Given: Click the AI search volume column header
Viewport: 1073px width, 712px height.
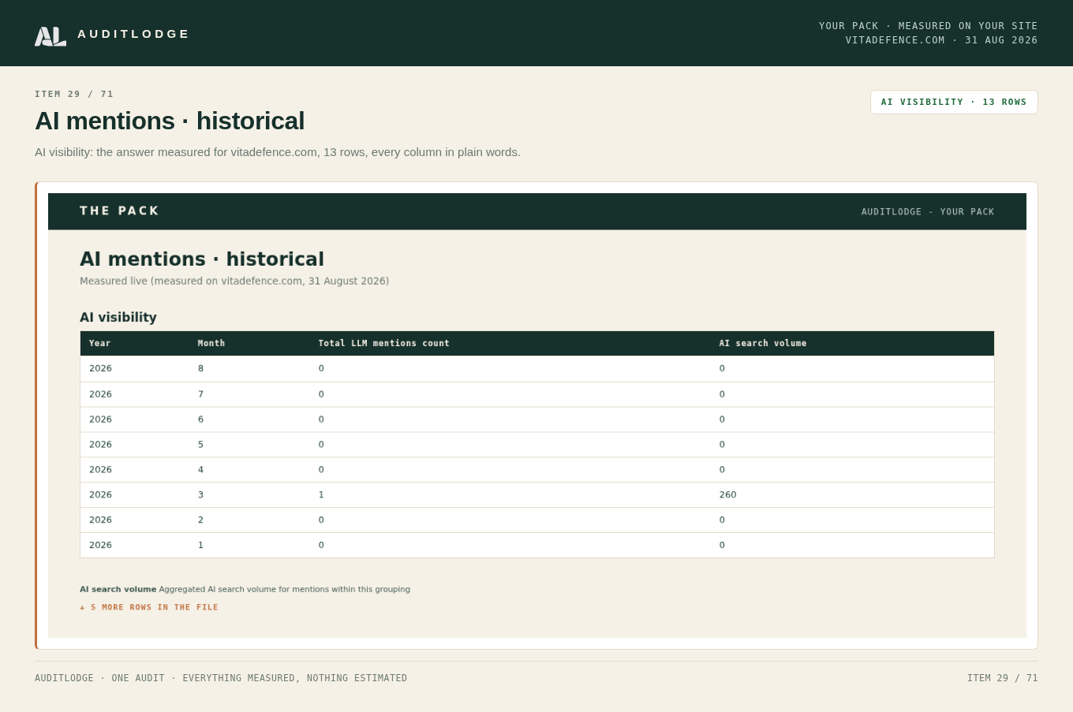Looking at the screenshot, I should tap(763, 343).
